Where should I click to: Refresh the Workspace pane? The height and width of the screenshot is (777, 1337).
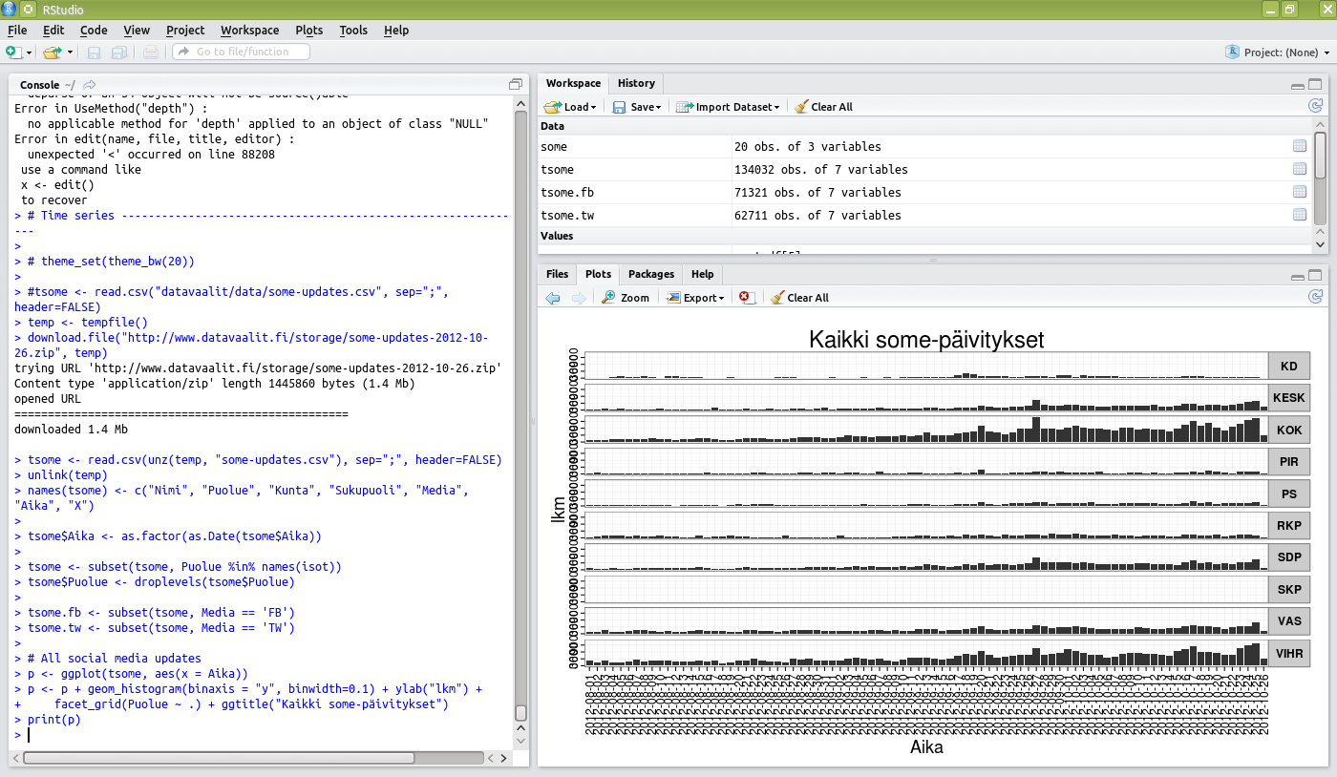tap(1315, 106)
